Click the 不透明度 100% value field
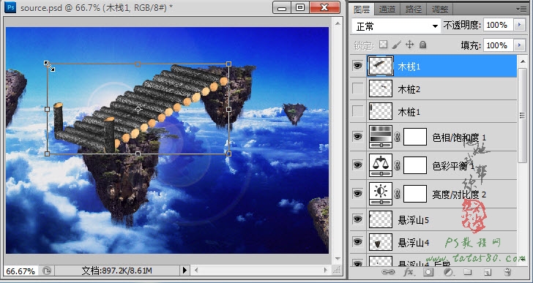 [499, 25]
